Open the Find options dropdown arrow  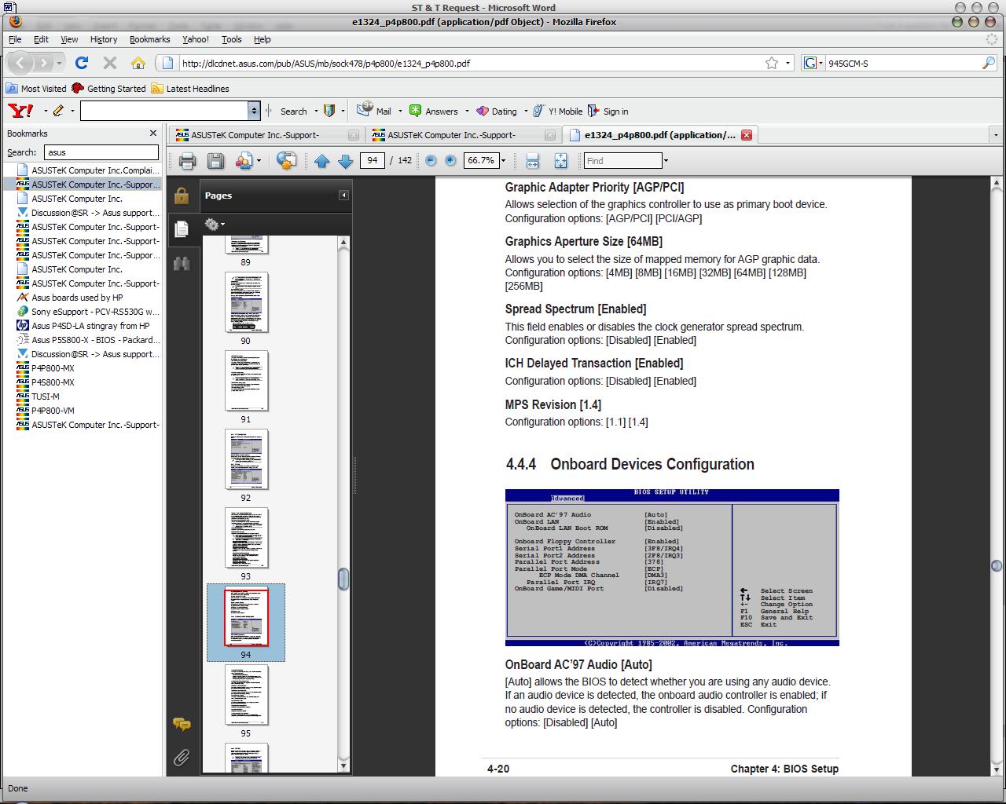pos(666,161)
